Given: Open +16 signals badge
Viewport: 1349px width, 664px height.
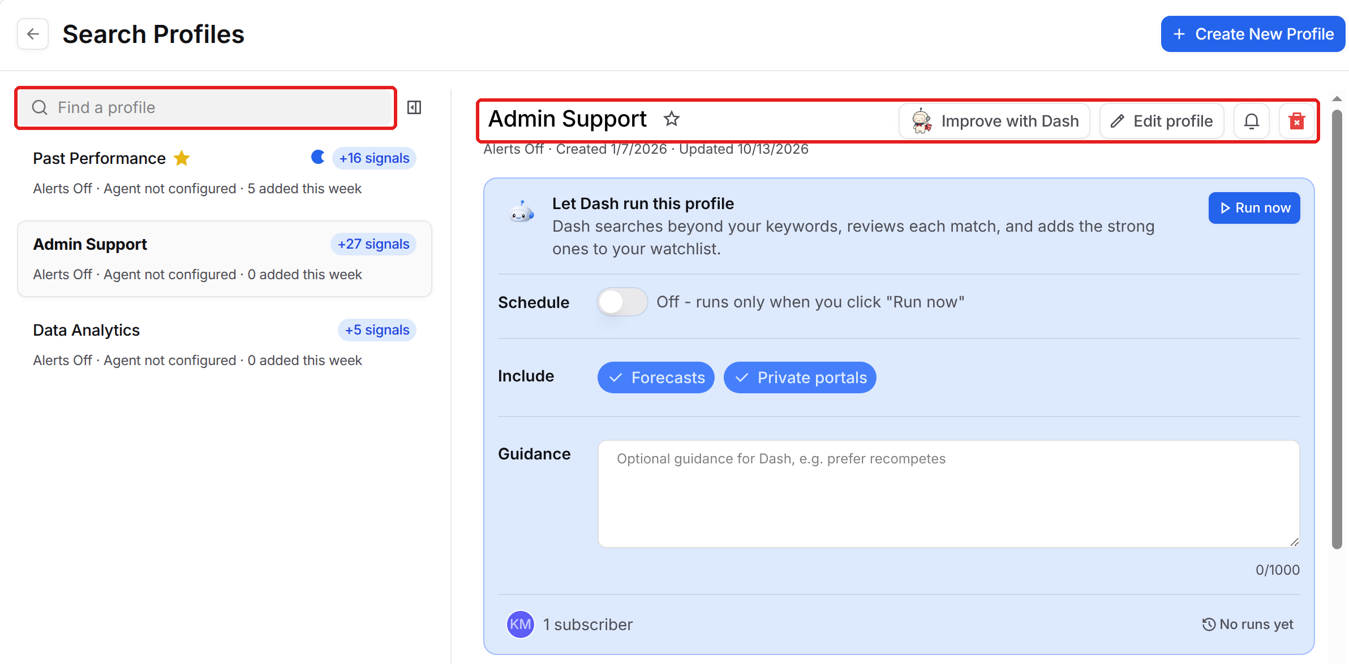Looking at the screenshot, I should coord(374,158).
